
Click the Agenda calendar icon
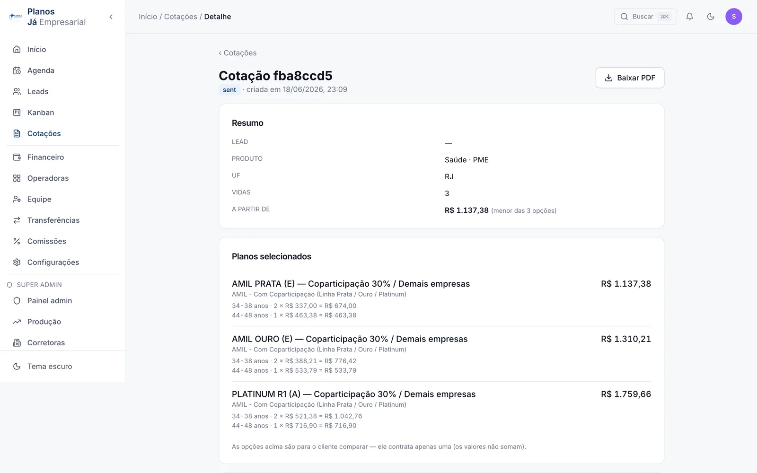point(17,70)
